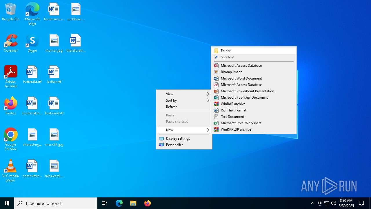Select the forumsmus... Word file on desktop
The width and height of the screenshot is (371, 209).
54,12
